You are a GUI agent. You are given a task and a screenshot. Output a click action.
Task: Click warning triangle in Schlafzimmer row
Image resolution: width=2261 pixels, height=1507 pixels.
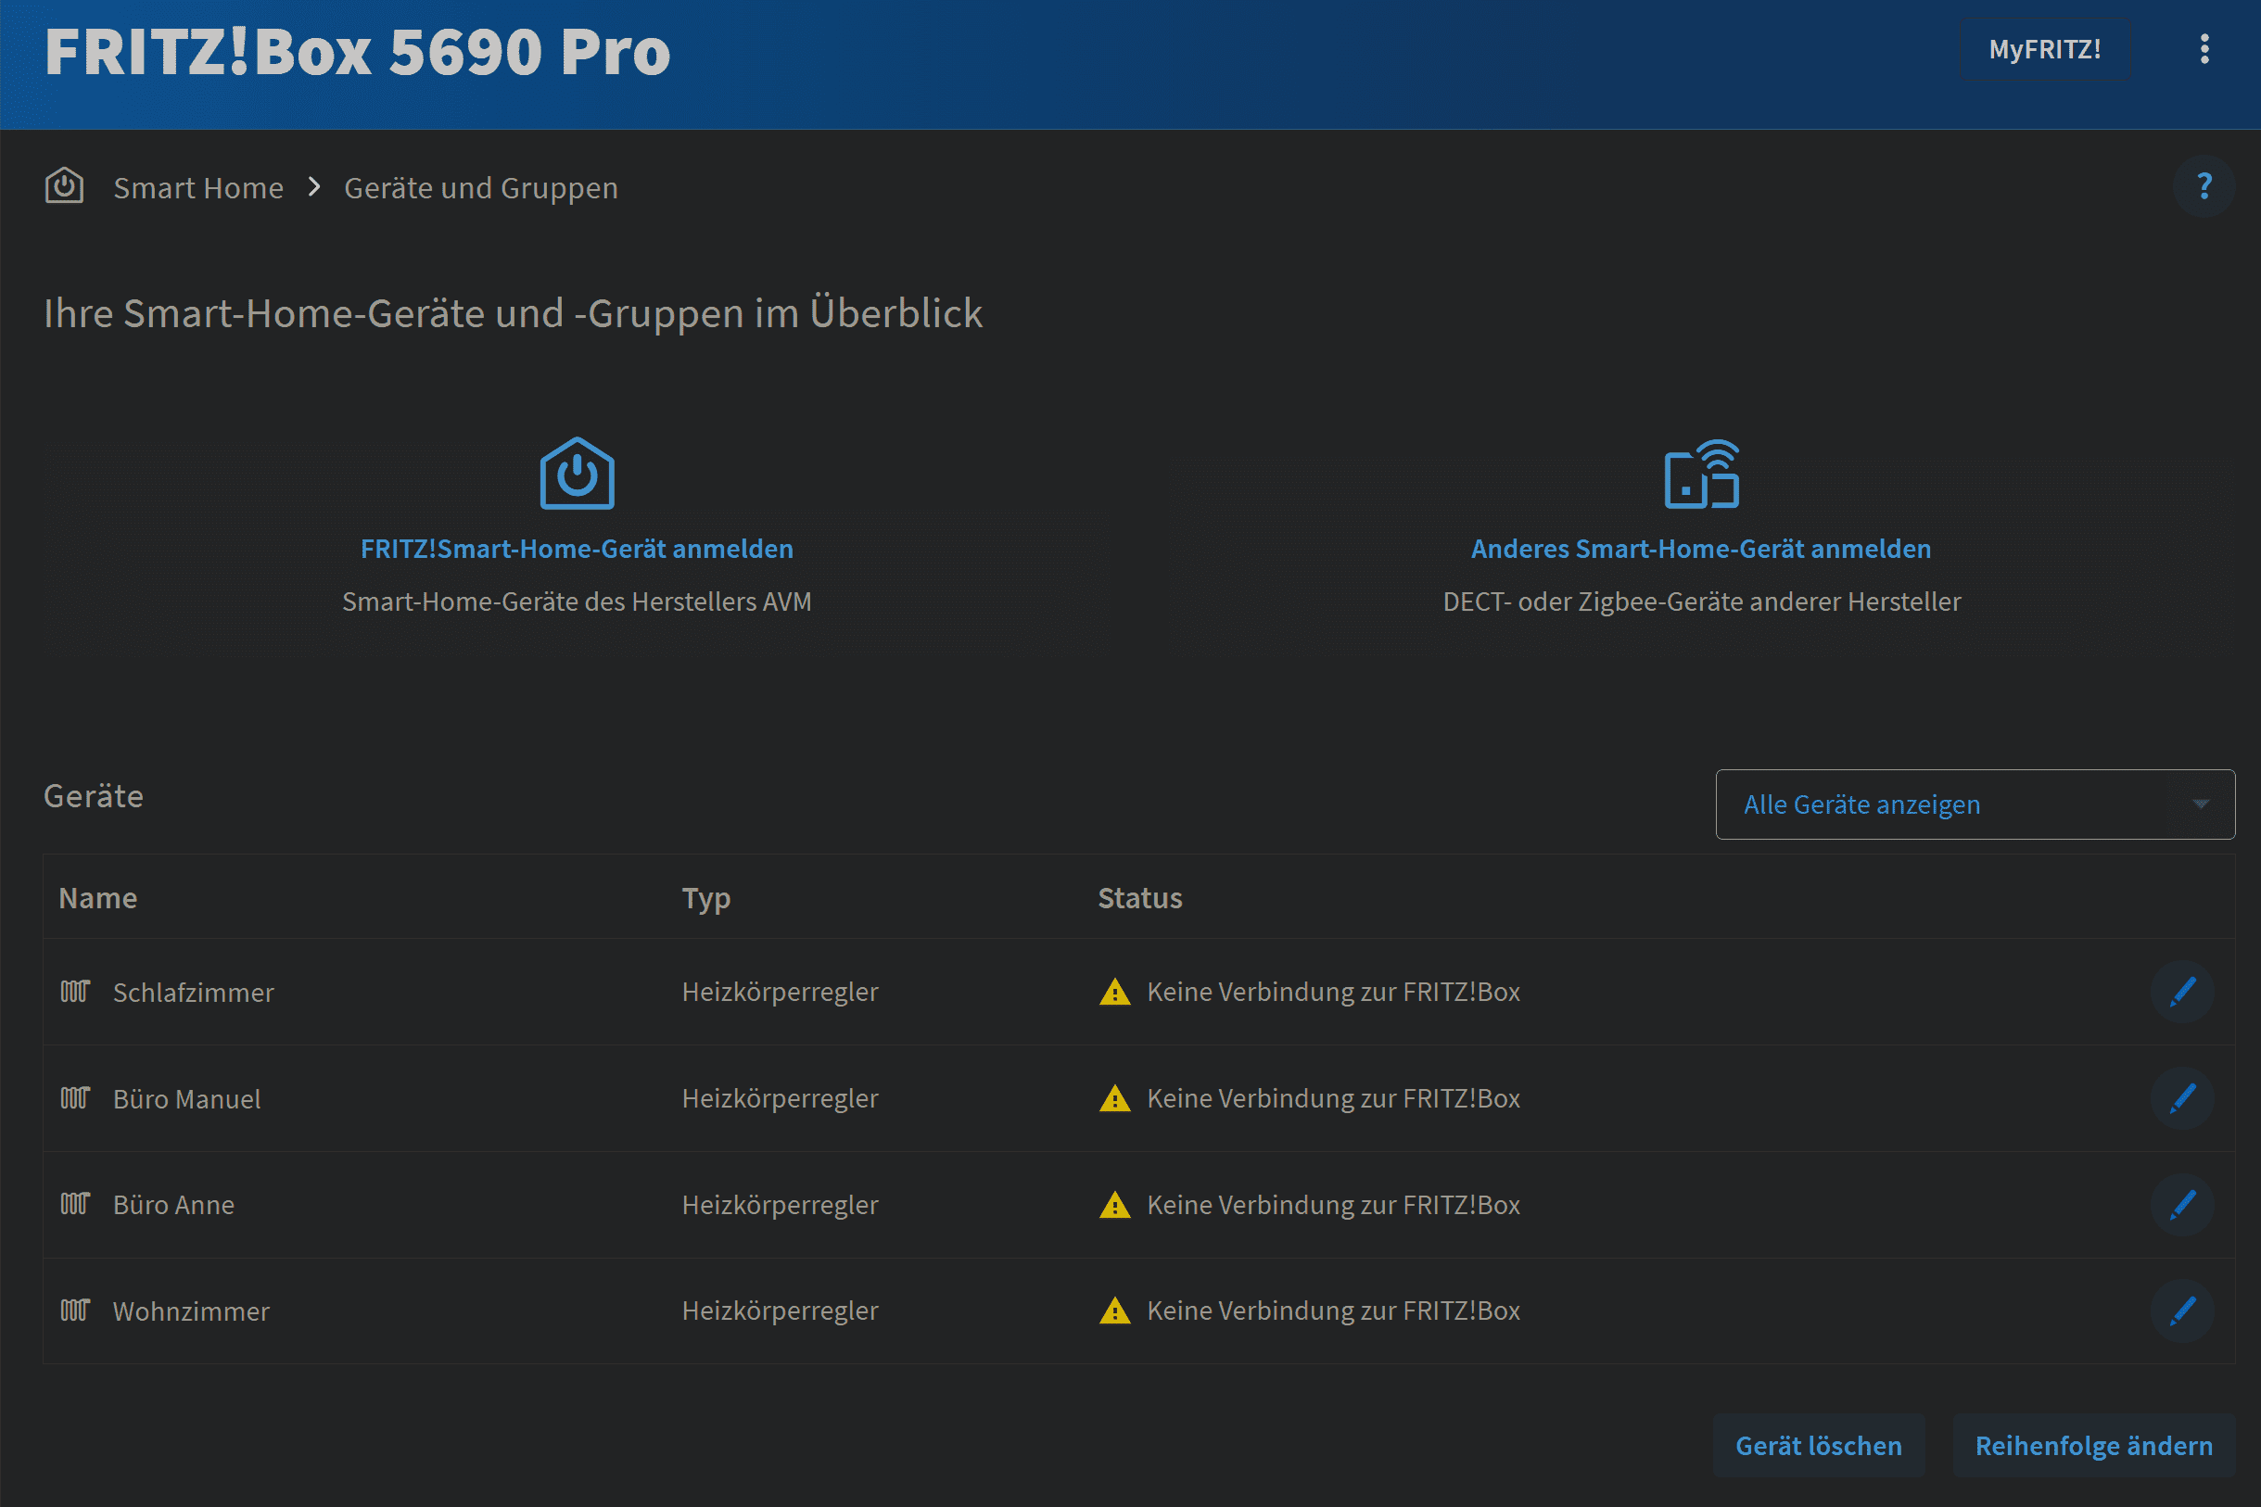pos(1115,992)
